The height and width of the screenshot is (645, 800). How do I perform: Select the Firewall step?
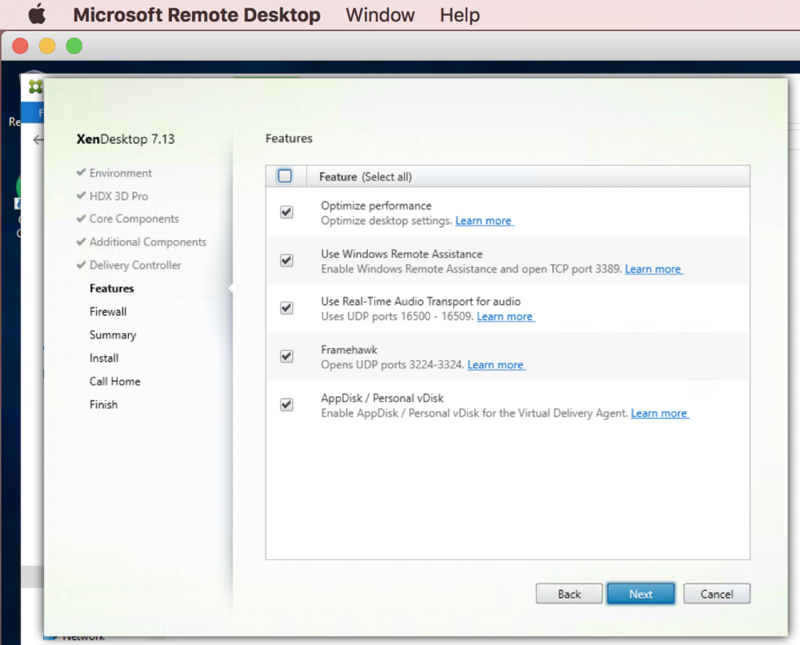click(108, 311)
